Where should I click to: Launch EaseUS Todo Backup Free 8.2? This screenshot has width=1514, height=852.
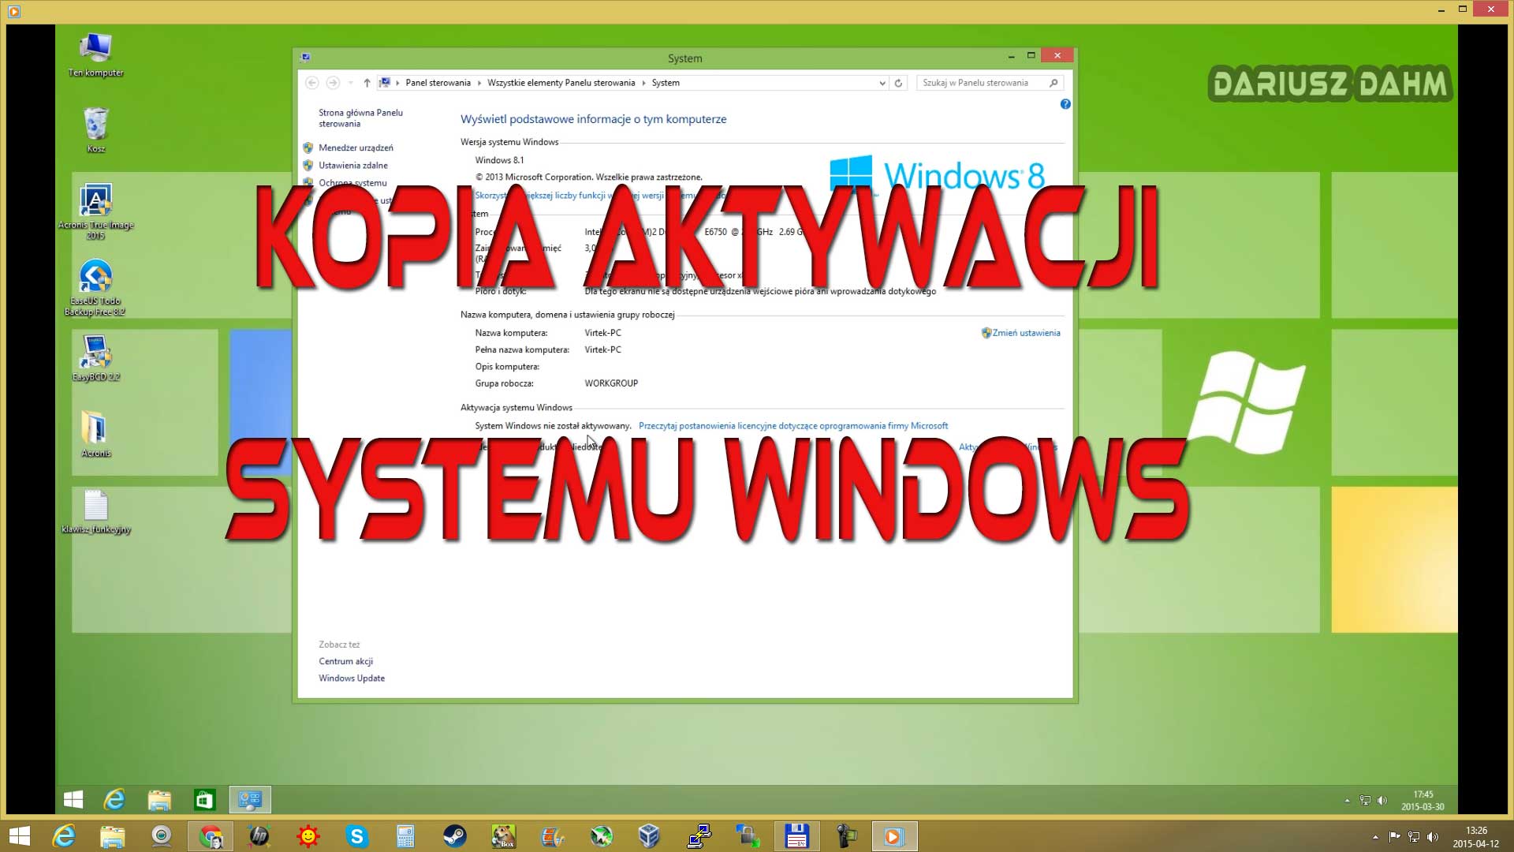click(95, 287)
